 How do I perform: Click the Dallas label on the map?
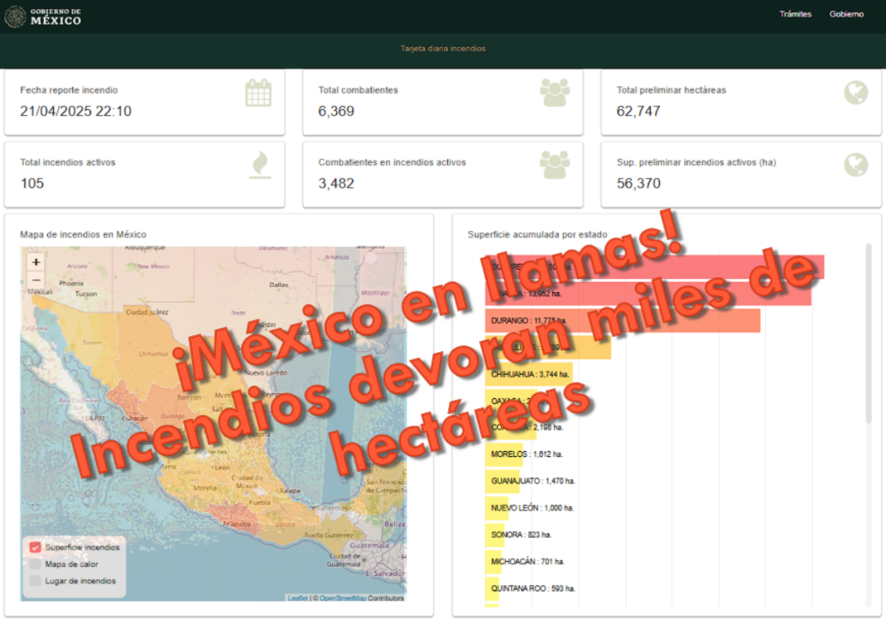point(278,286)
